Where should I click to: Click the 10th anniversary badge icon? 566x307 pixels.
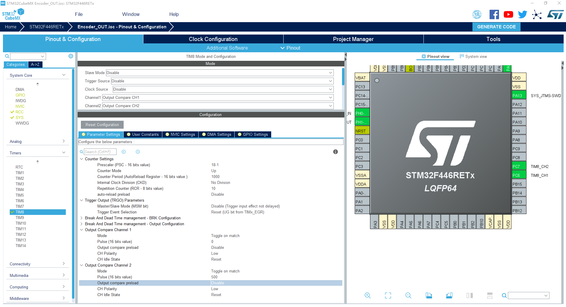[x=477, y=14]
